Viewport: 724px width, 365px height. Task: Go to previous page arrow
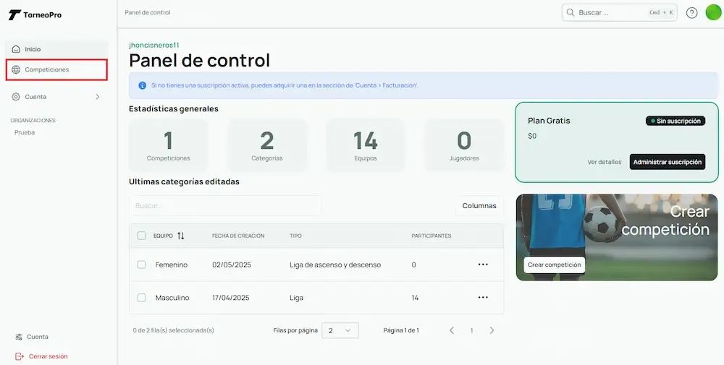click(x=452, y=330)
